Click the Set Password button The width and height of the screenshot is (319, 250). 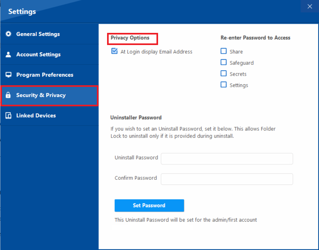pos(149,205)
